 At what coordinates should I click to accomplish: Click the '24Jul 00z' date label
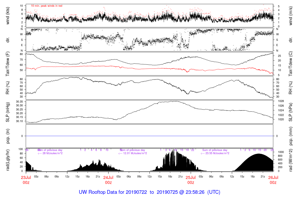pos(108,180)
